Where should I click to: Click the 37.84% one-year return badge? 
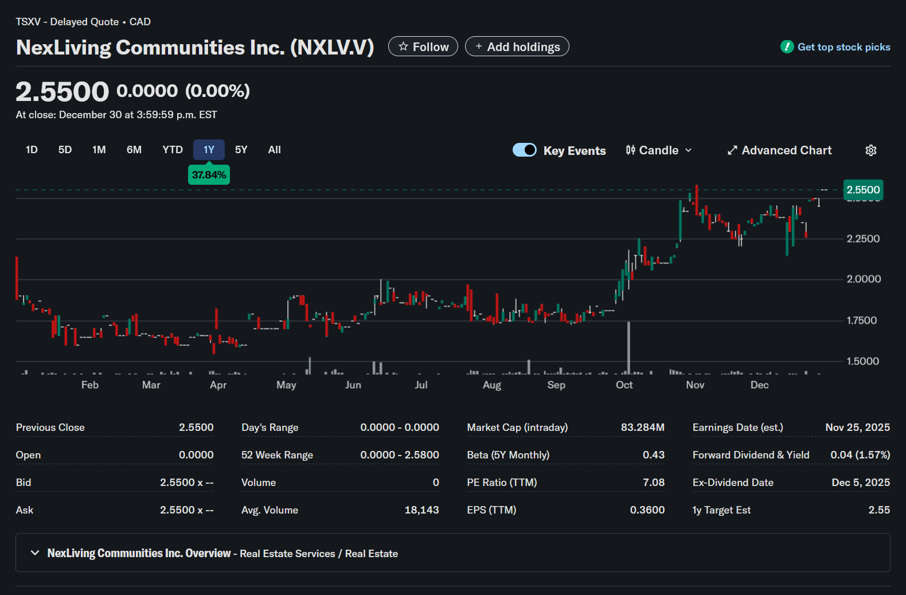point(209,174)
